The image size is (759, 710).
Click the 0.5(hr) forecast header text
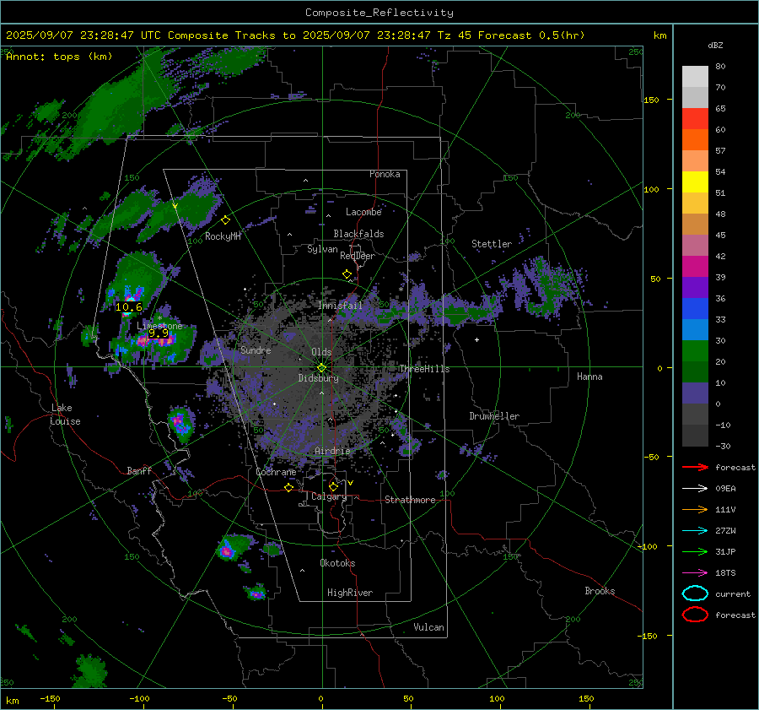click(562, 35)
